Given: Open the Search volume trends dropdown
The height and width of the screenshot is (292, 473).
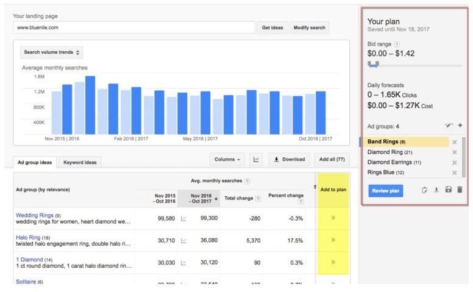Looking at the screenshot, I should point(52,52).
